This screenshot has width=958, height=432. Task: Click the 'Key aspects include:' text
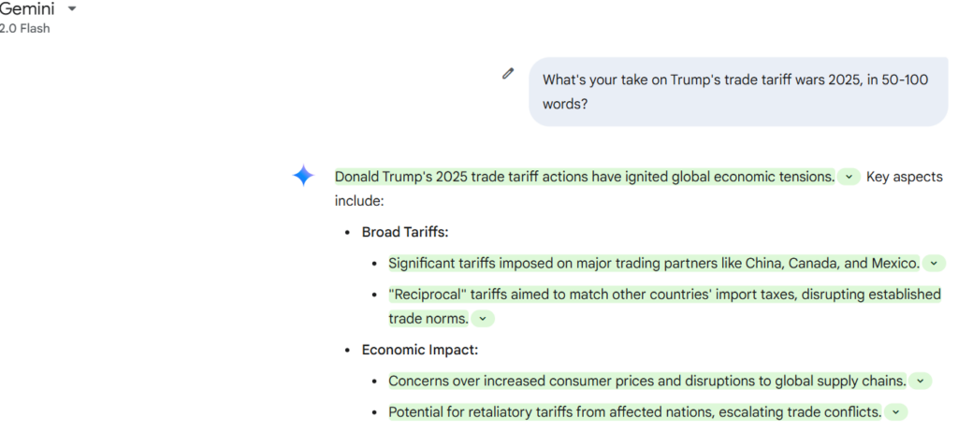[x=638, y=189]
